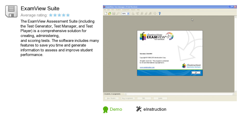Click the eInstruction developer link

click(155, 109)
